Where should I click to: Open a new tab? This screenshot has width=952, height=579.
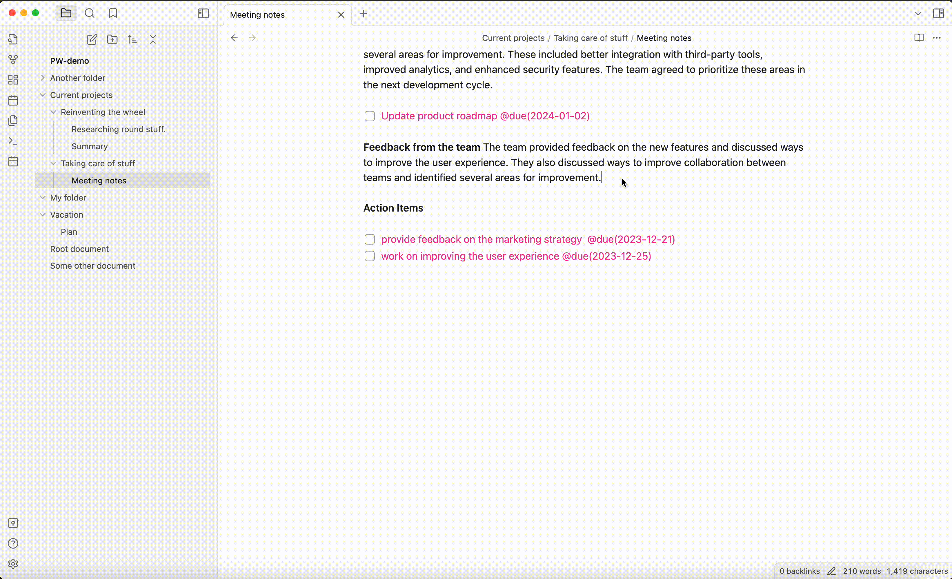click(363, 14)
